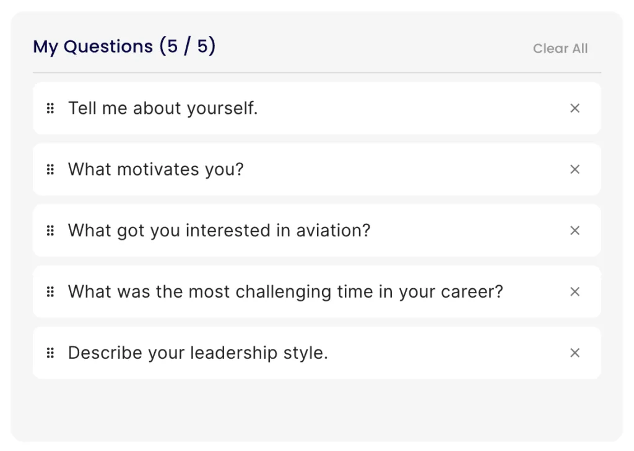Select the 'Tell me about yourself.' question text
Viewport: 634px width, 451px height.
coord(163,108)
